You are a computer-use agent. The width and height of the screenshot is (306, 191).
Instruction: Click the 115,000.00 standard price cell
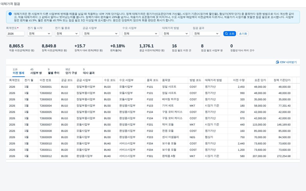pos(257,125)
